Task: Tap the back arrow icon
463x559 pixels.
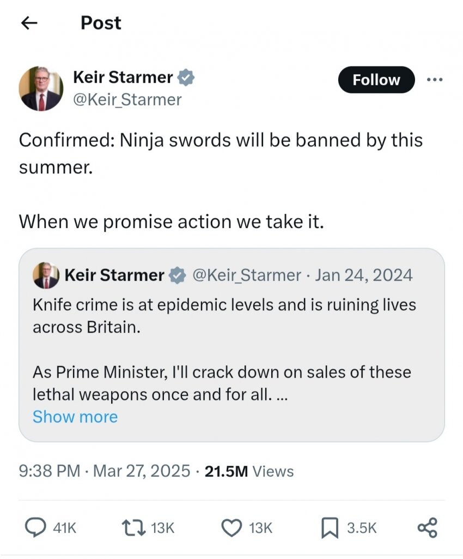Action: click(x=29, y=23)
